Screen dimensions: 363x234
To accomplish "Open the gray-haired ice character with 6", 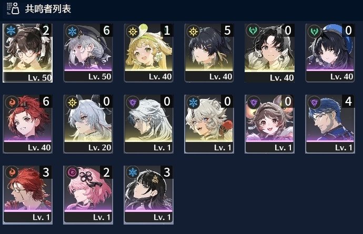I will pos(88,53).
